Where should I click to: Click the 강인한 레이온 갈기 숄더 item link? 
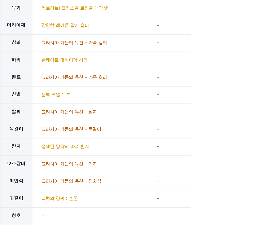[65, 26]
